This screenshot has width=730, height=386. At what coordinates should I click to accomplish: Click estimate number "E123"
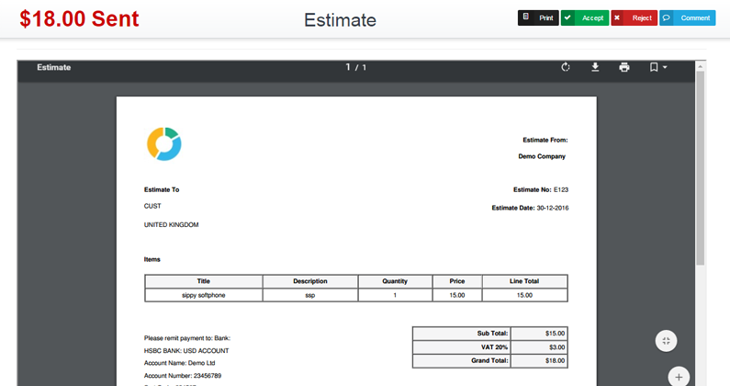coord(561,189)
